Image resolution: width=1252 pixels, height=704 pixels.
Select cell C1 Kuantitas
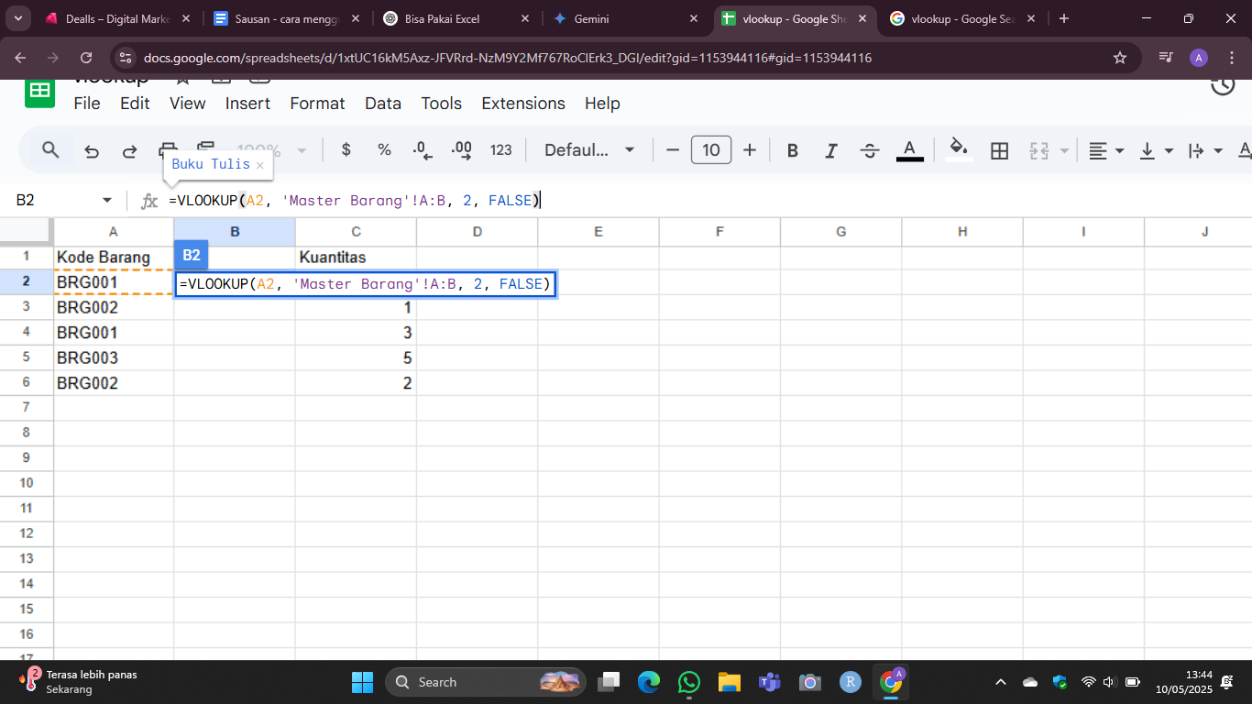[356, 258]
